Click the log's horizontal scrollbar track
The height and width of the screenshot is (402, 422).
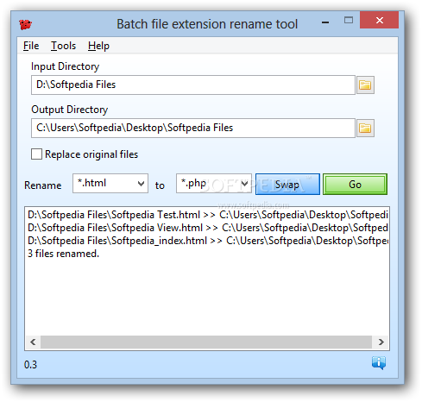[x=206, y=342]
